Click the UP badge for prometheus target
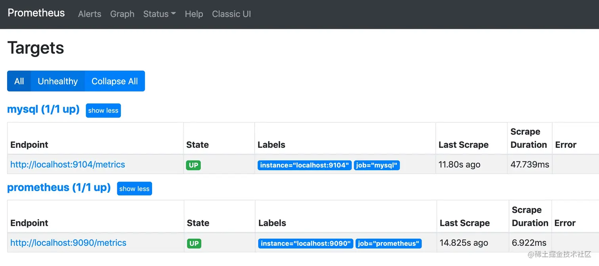 (194, 243)
